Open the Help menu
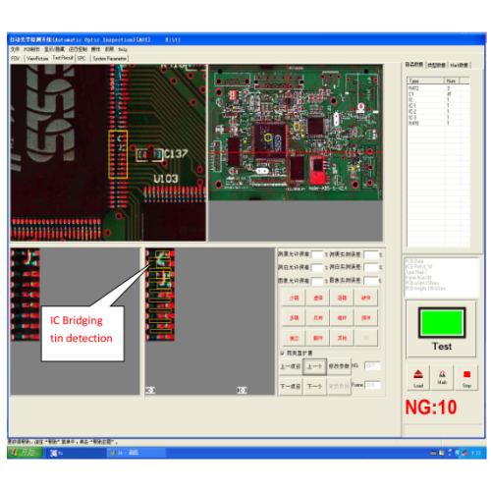The image size is (491, 491). click(x=123, y=49)
